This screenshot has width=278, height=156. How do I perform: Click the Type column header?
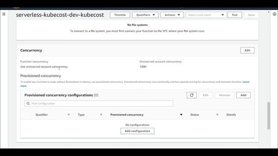pos(81,114)
